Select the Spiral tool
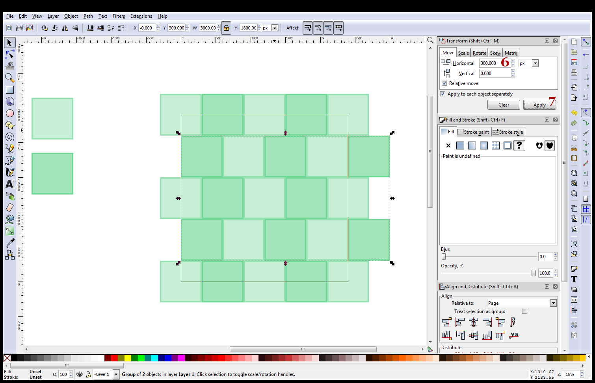 coord(10,137)
